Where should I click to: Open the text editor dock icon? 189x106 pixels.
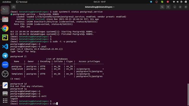pyautogui.click(x=5, y=85)
